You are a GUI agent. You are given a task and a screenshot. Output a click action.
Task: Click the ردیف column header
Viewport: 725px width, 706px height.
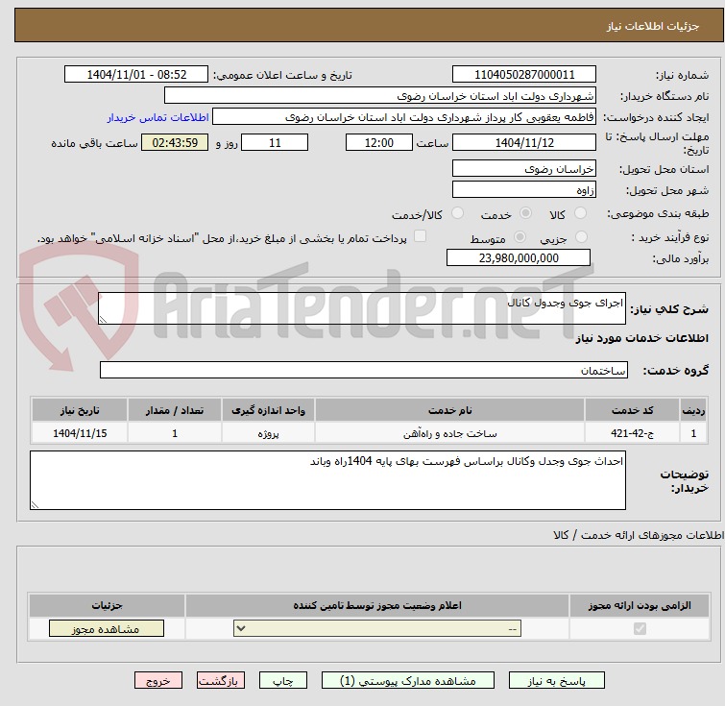693,410
